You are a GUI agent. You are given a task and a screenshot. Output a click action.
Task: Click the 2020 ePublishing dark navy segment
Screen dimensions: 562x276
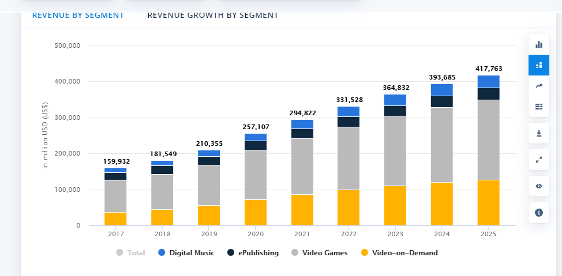(256, 145)
